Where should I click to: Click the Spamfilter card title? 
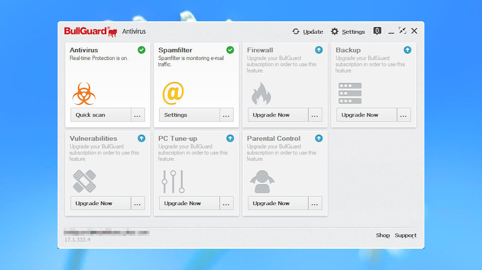(x=175, y=50)
